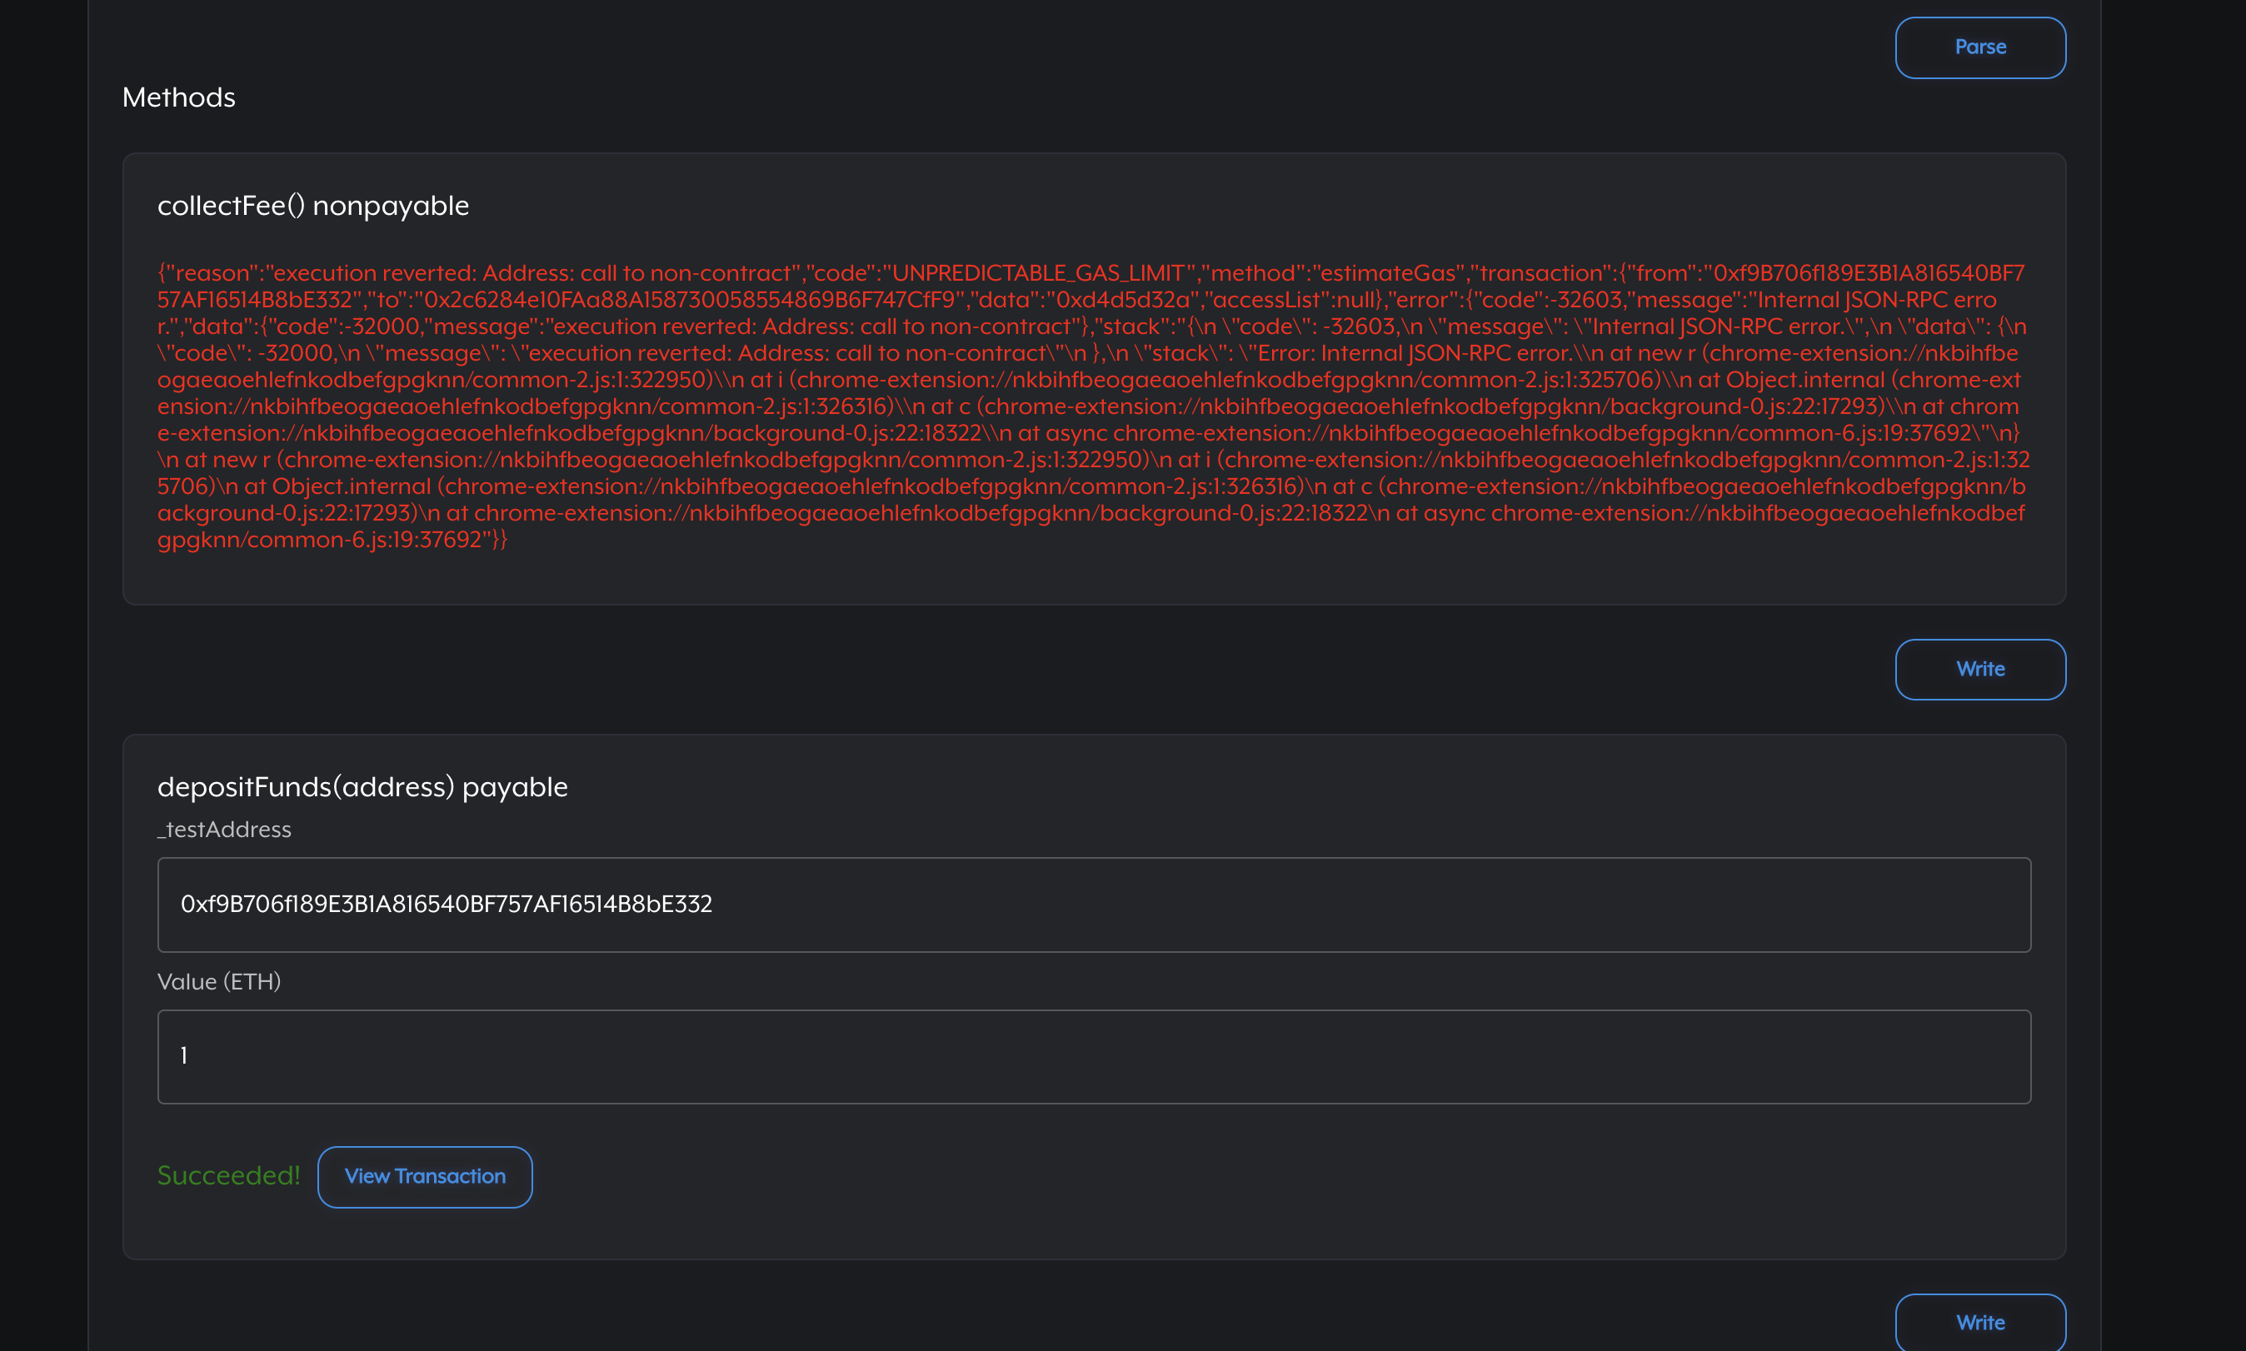2246x1351 pixels.
Task: Click the final common-6.js:19:37692 error line
Action: coord(364,540)
